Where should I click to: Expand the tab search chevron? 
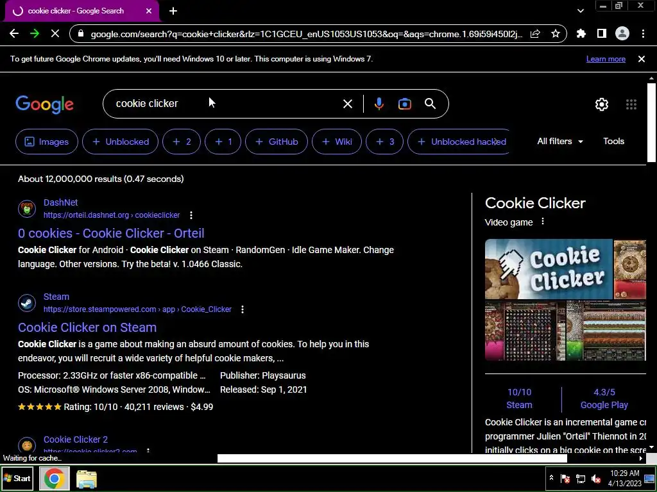click(x=580, y=11)
